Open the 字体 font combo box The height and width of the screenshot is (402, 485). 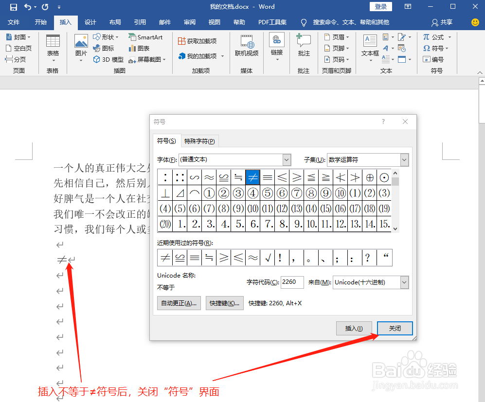click(x=235, y=160)
